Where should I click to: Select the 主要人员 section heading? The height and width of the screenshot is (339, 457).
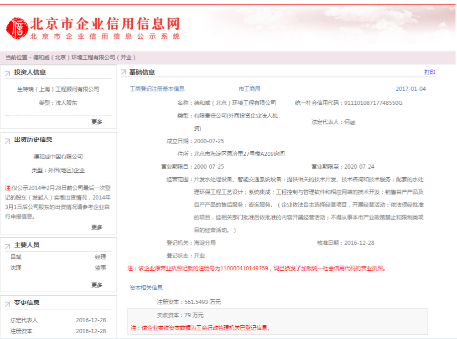tap(27, 245)
